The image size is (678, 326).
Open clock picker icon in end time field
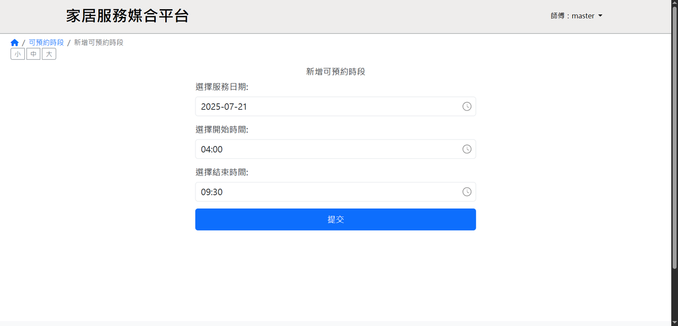click(467, 192)
